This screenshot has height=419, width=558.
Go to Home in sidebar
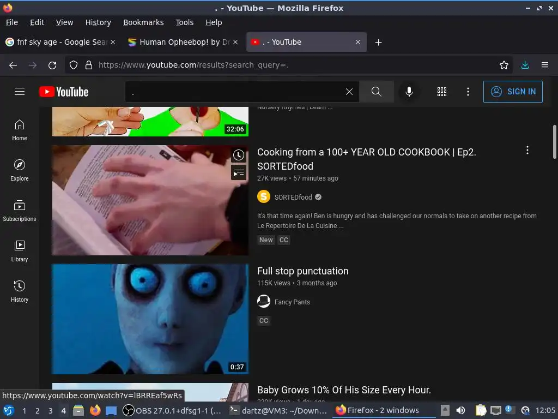[x=20, y=130]
